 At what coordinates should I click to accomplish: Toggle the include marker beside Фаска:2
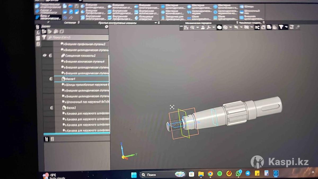(51, 108)
